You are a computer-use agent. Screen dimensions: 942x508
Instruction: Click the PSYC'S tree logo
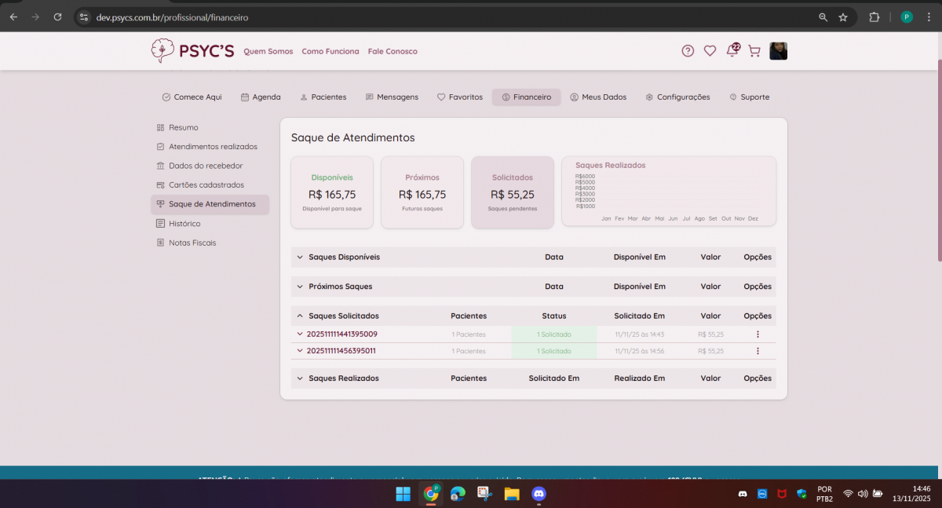[162, 51]
